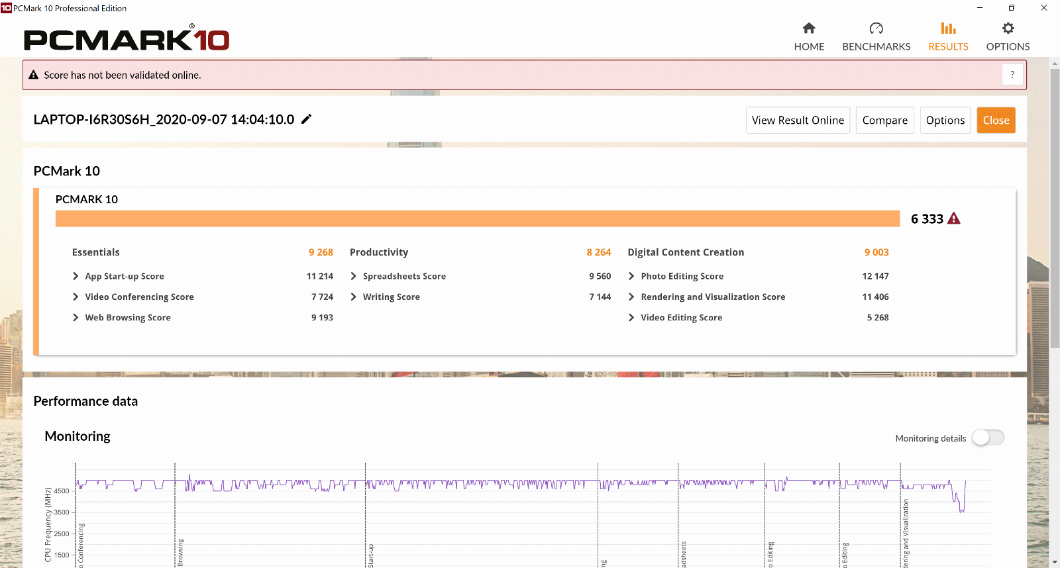
Task: Edit result name with pencil icon
Action: 306,119
